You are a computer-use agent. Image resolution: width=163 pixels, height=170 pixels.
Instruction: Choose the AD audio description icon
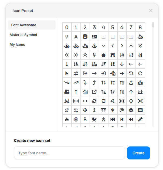click(x=140, y=110)
